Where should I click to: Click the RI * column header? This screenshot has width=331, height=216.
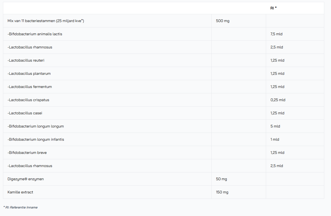(273, 8)
